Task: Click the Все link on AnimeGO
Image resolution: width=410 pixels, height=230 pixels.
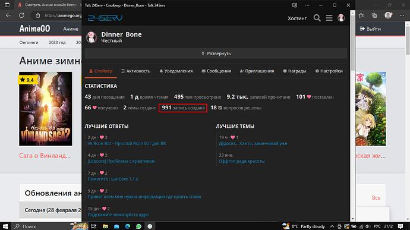Action: click(x=376, y=198)
